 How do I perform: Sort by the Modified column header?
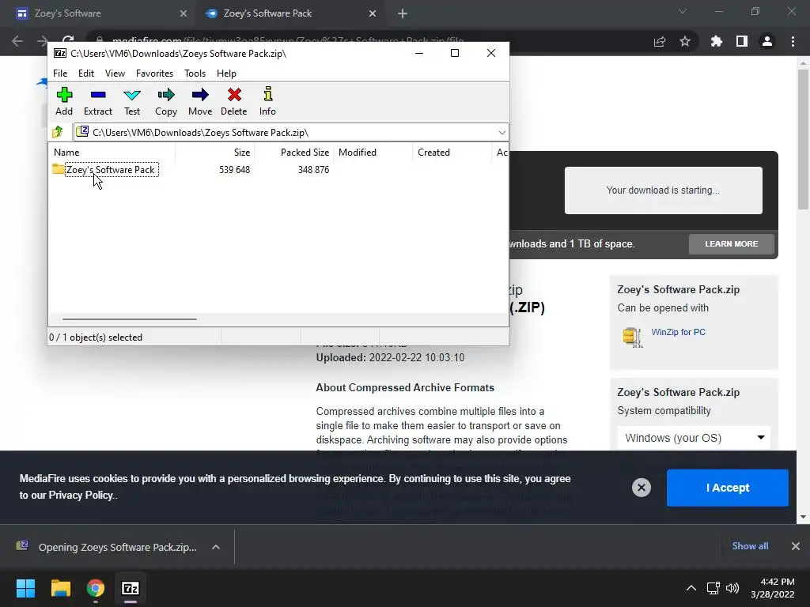coord(357,153)
